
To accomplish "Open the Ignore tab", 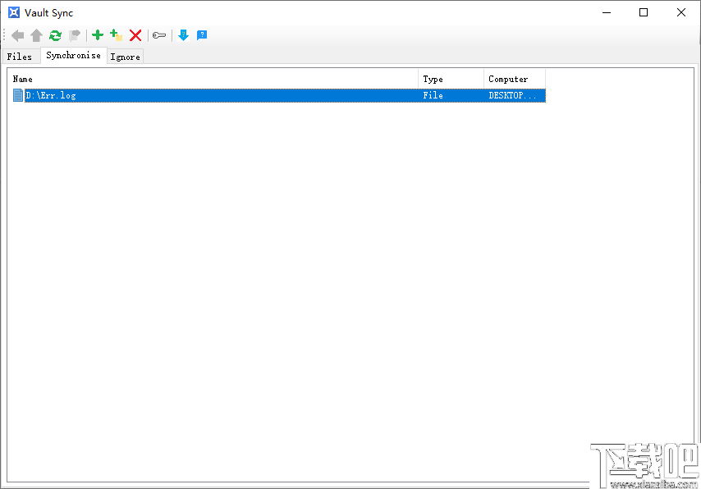I will (x=125, y=57).
